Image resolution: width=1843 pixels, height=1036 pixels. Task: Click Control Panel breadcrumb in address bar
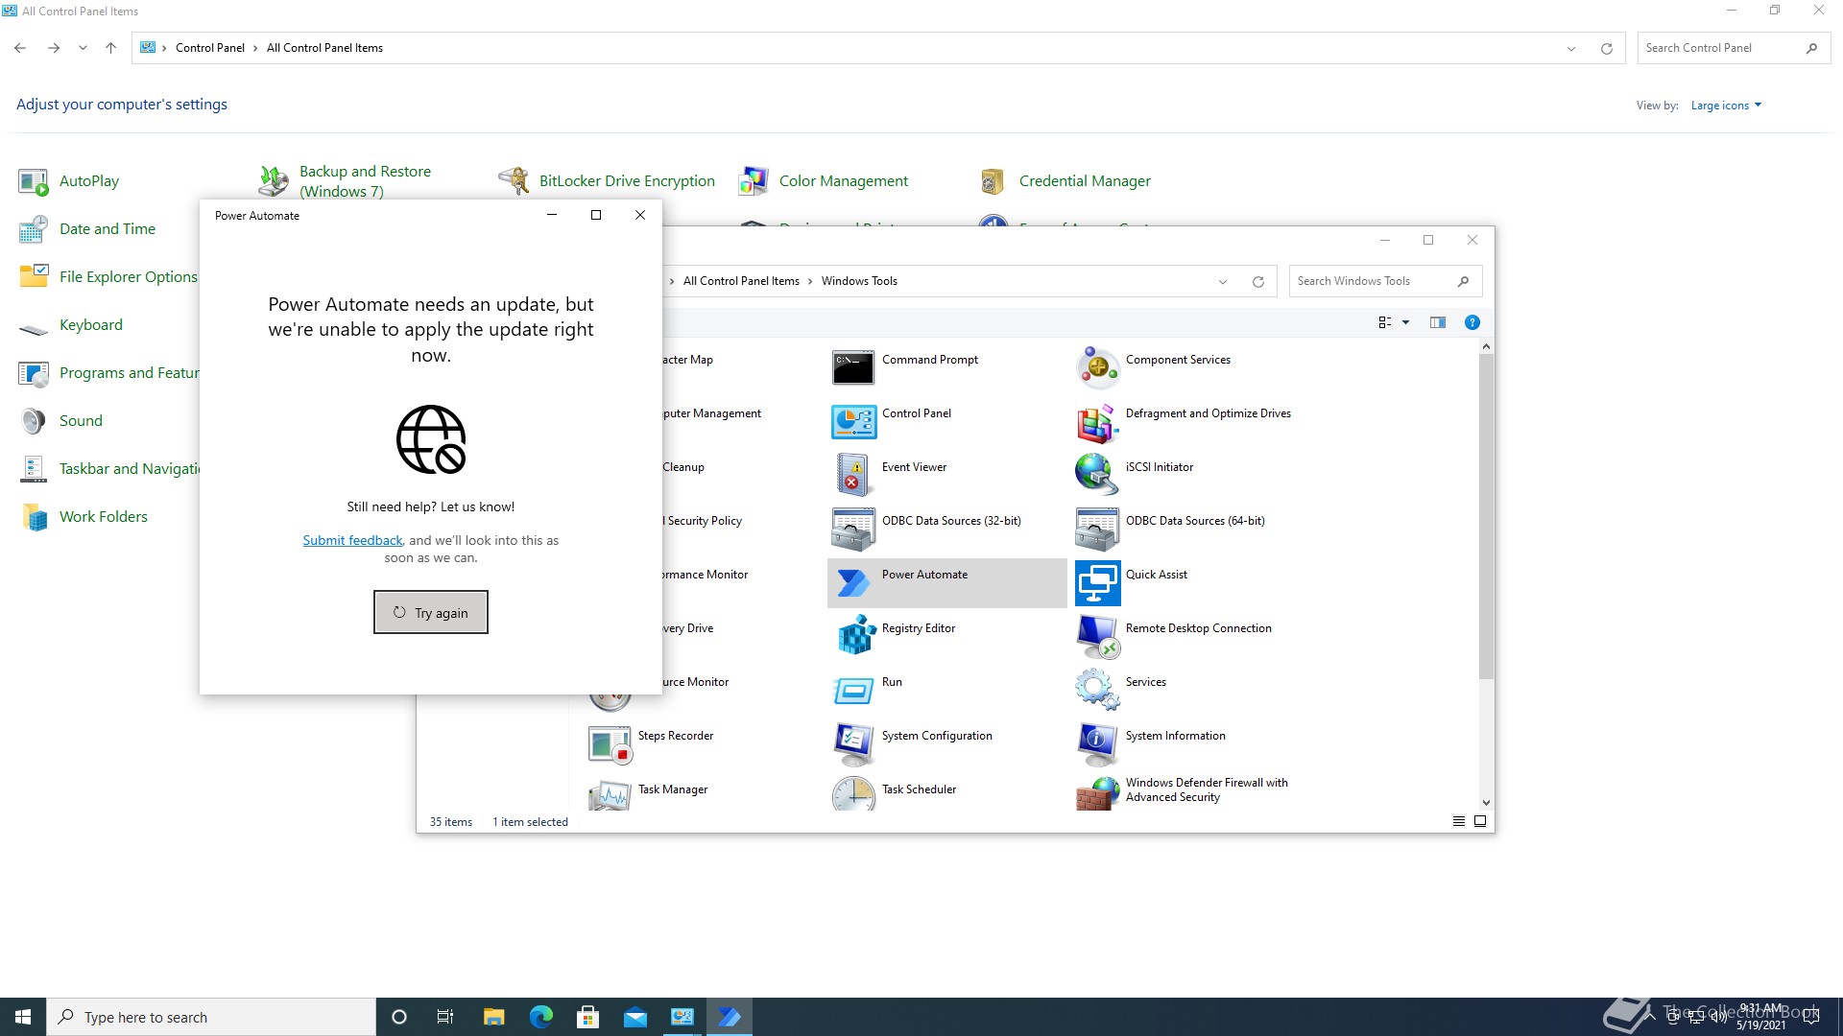point(210,48)
